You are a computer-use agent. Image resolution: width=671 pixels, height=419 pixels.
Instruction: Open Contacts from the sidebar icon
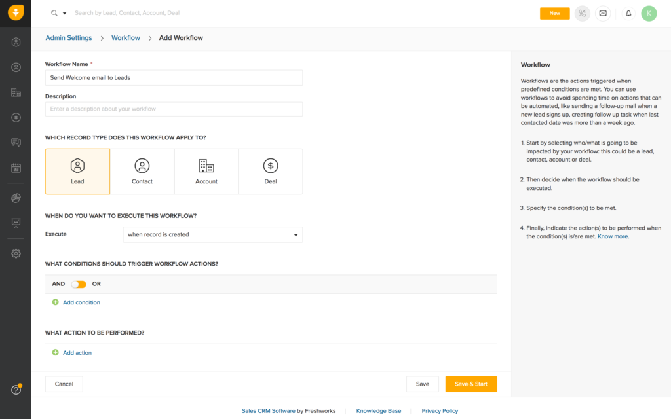(x=16, y=67)
